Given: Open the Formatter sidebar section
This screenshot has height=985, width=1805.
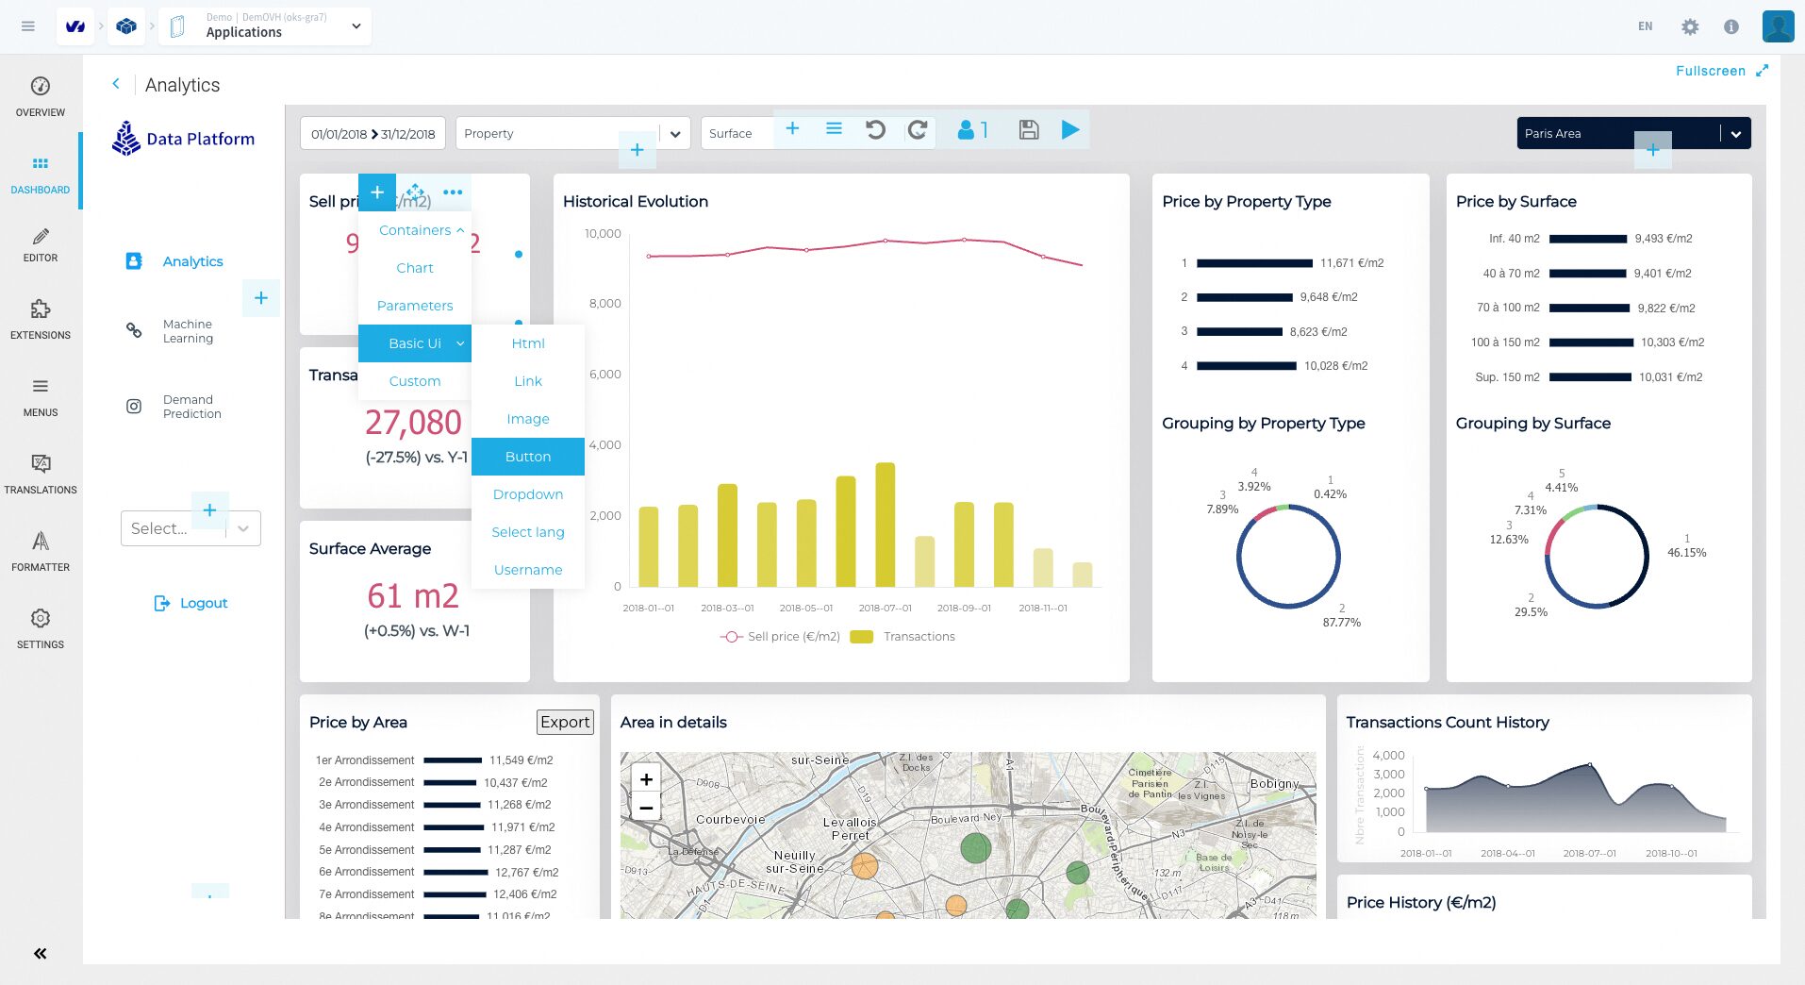Looking at the screenshot, I should click(40, 551).
